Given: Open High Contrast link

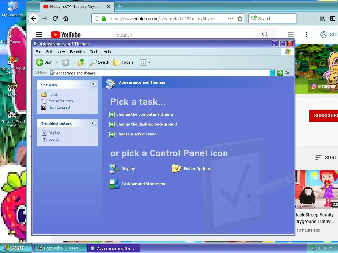Looking at the screenshot, I should 59,108.
